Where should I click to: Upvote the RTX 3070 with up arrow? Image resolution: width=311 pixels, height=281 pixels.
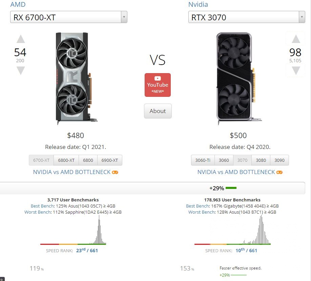click(x=296, y=39)
